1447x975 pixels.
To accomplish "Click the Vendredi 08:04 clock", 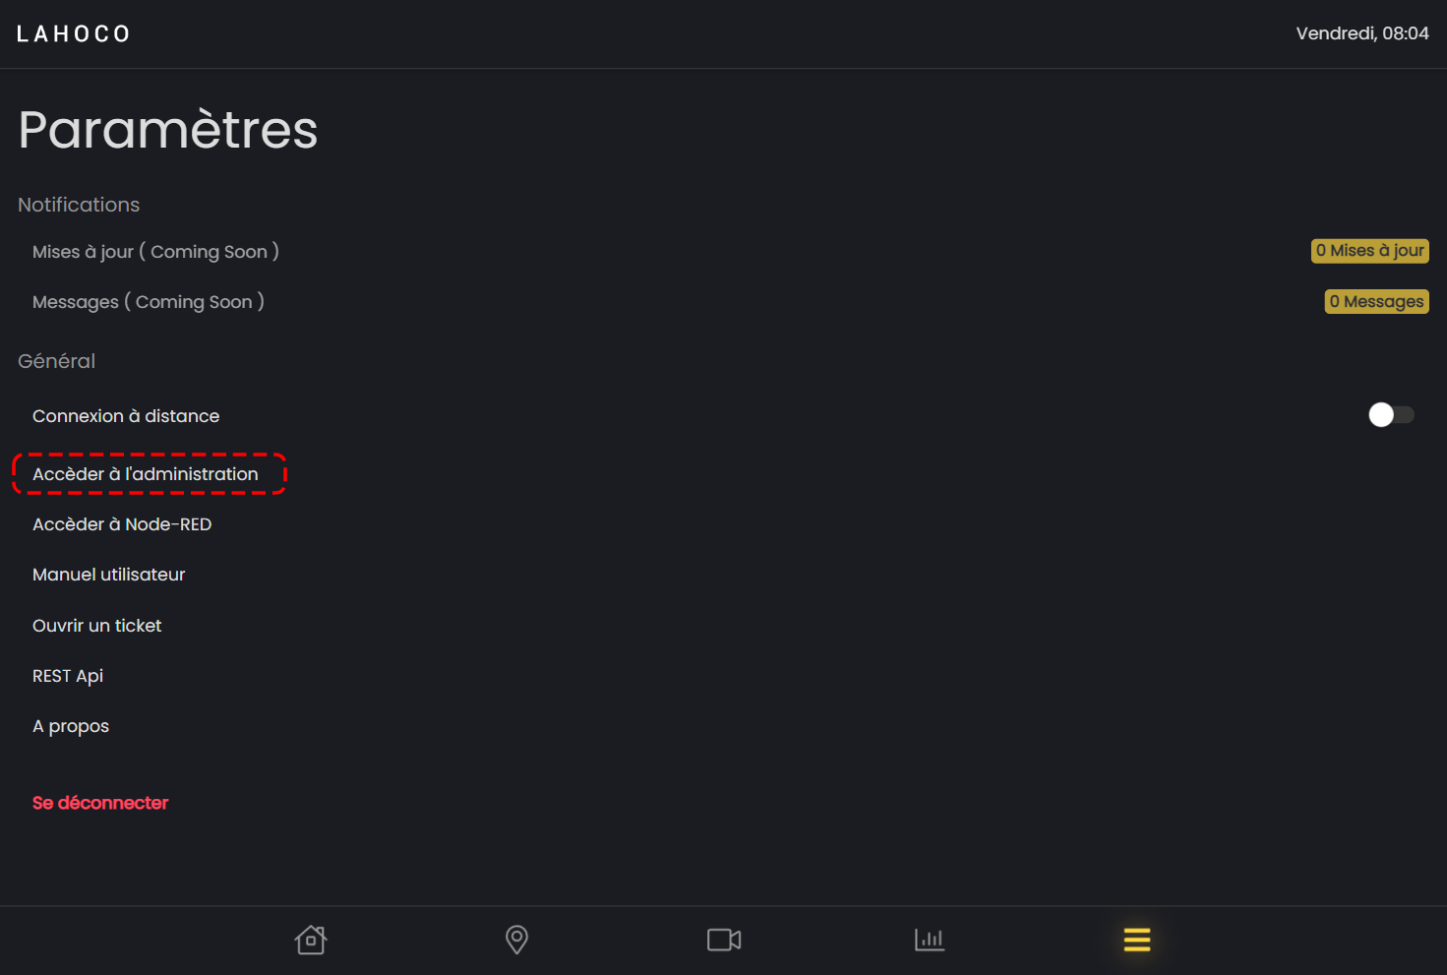I will click(1361, 33).
